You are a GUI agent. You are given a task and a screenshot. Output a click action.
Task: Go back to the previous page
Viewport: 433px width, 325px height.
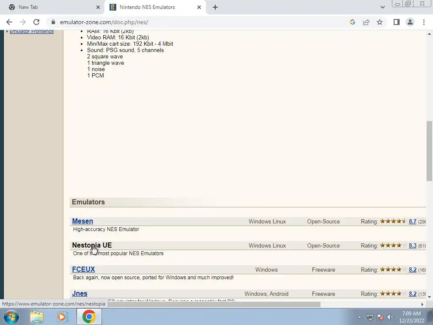[x=9, y=22]
